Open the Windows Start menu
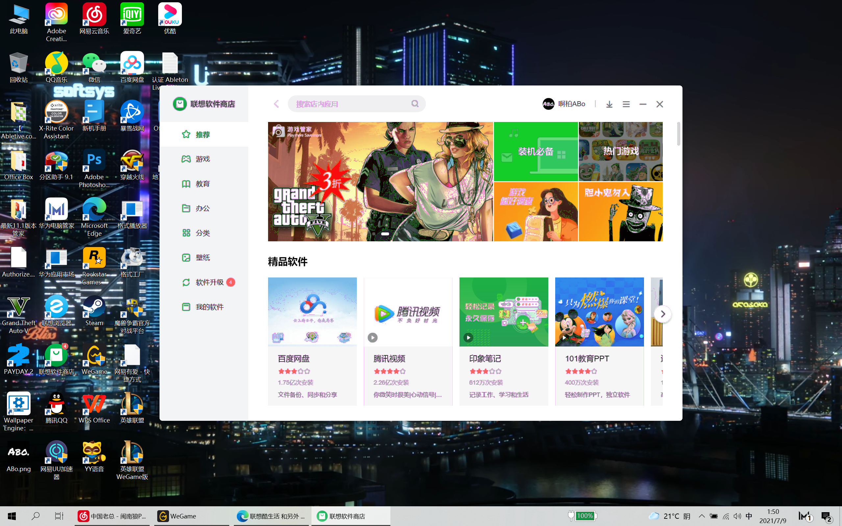 click(12, 516)
